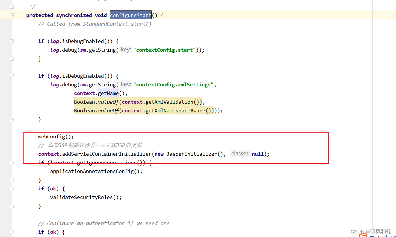Image resolution: width=396 pixels, height=237 pixels.
Task: Collapse first 'if (log.isDebugEnabled())' block fold marker
Action: (12, 41)
